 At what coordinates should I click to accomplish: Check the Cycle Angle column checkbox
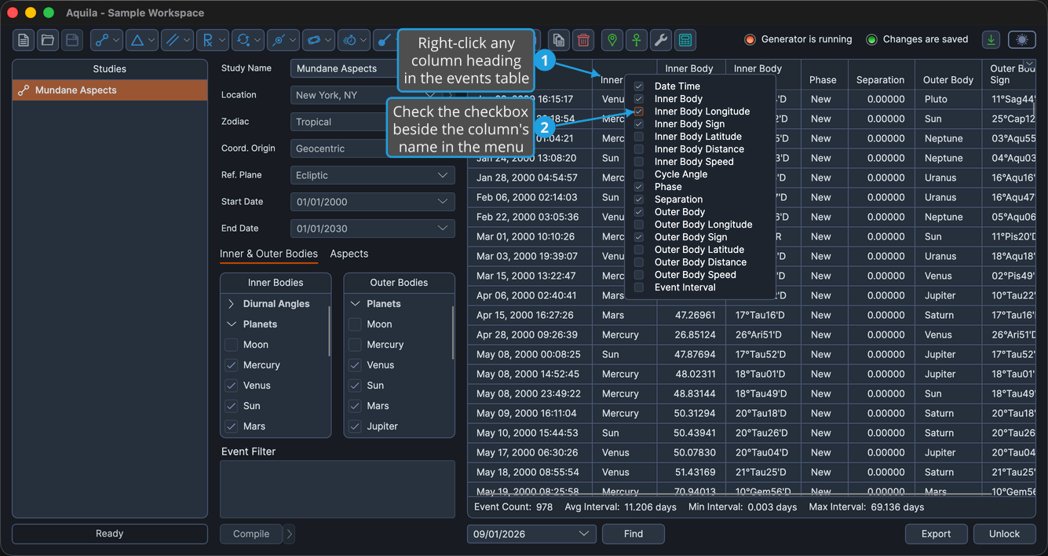[639, 174]
